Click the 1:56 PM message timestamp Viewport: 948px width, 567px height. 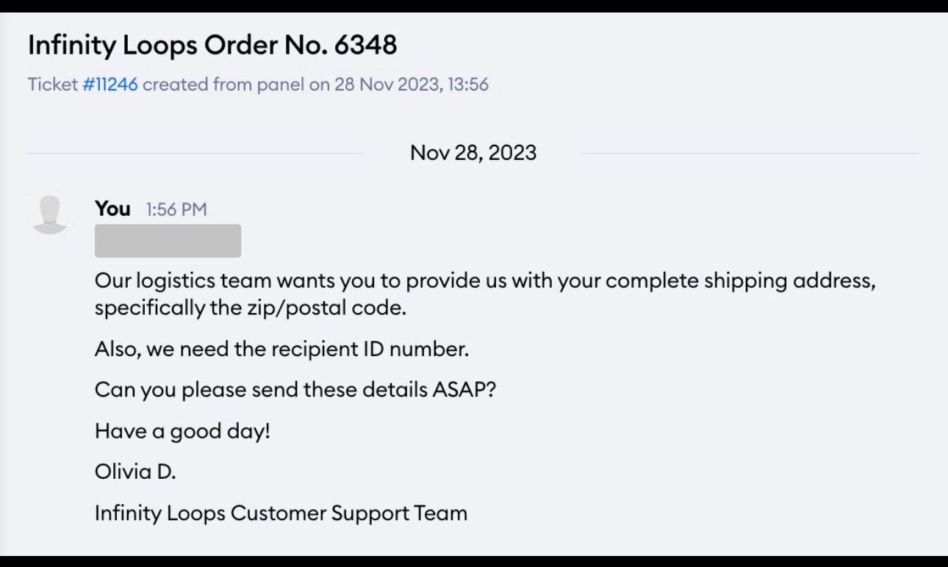click(176, 209)
